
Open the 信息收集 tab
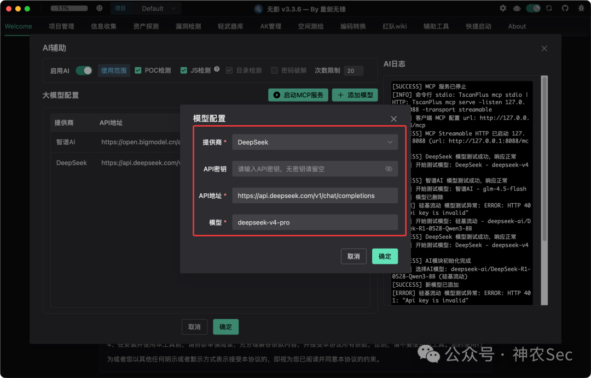103,26
